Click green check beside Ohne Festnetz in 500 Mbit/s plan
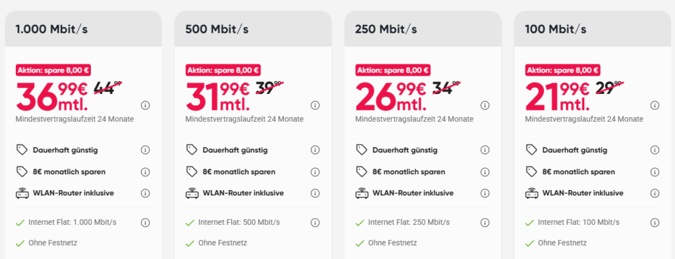 coord(190,243)
